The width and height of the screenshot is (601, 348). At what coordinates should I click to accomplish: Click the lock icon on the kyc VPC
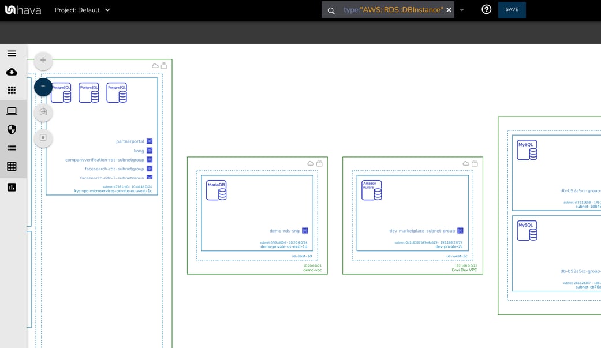click(164, 65)
